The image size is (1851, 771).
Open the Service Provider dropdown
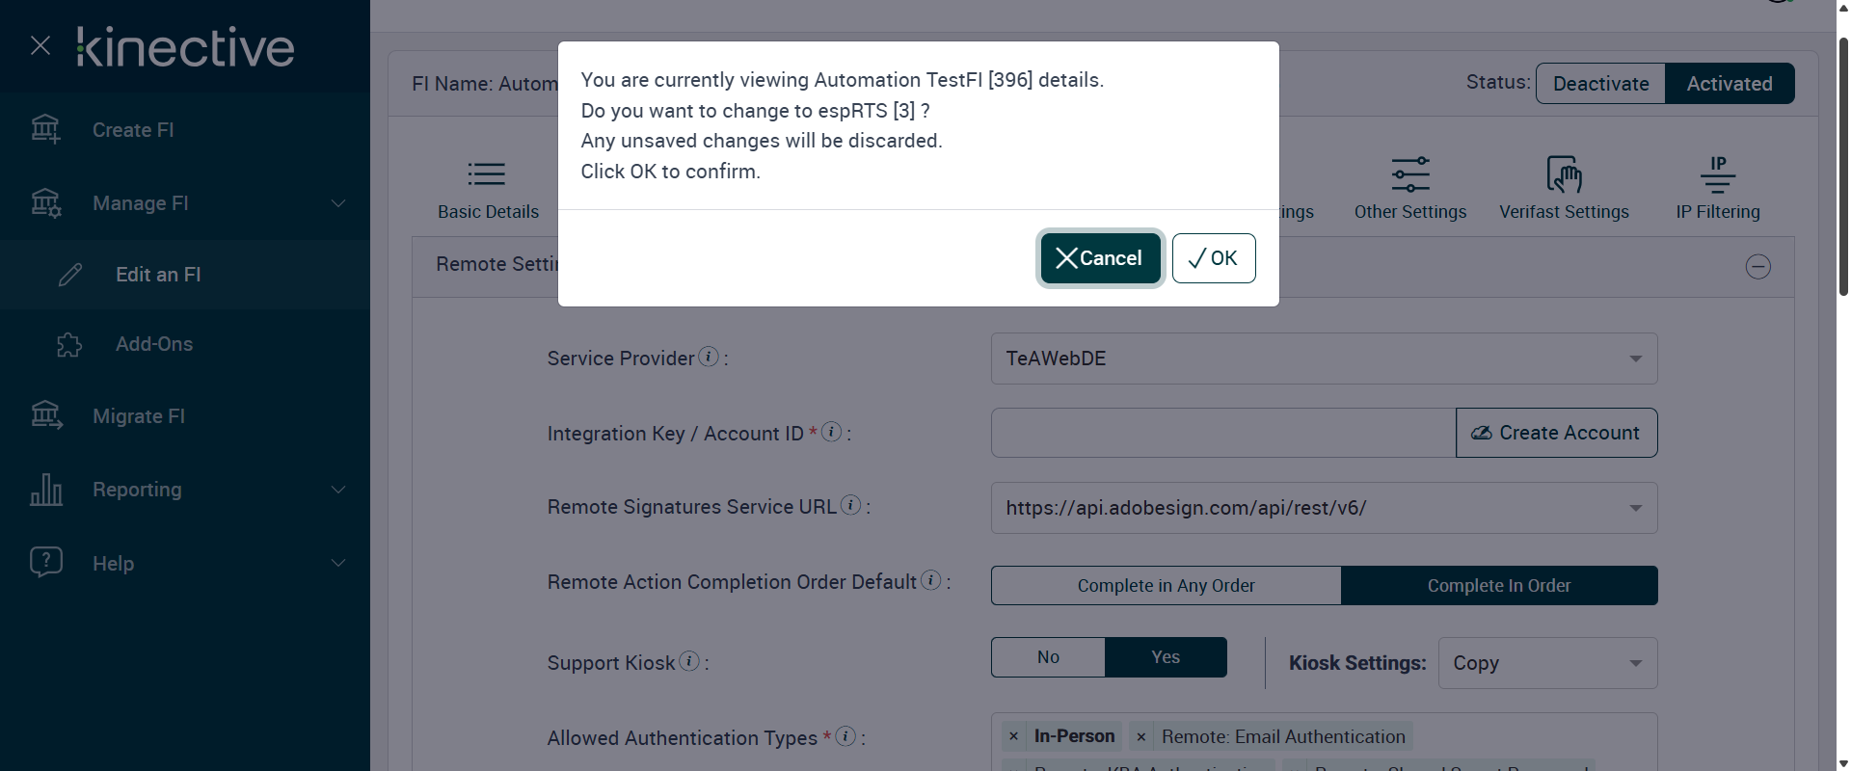point(1324,359)
